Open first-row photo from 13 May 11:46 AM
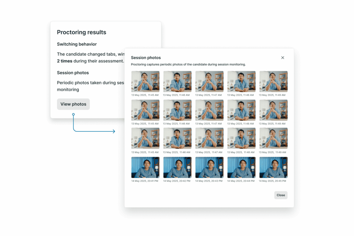Screen dimensions: 354x236 pyautogui.click(x=177, y=82)
